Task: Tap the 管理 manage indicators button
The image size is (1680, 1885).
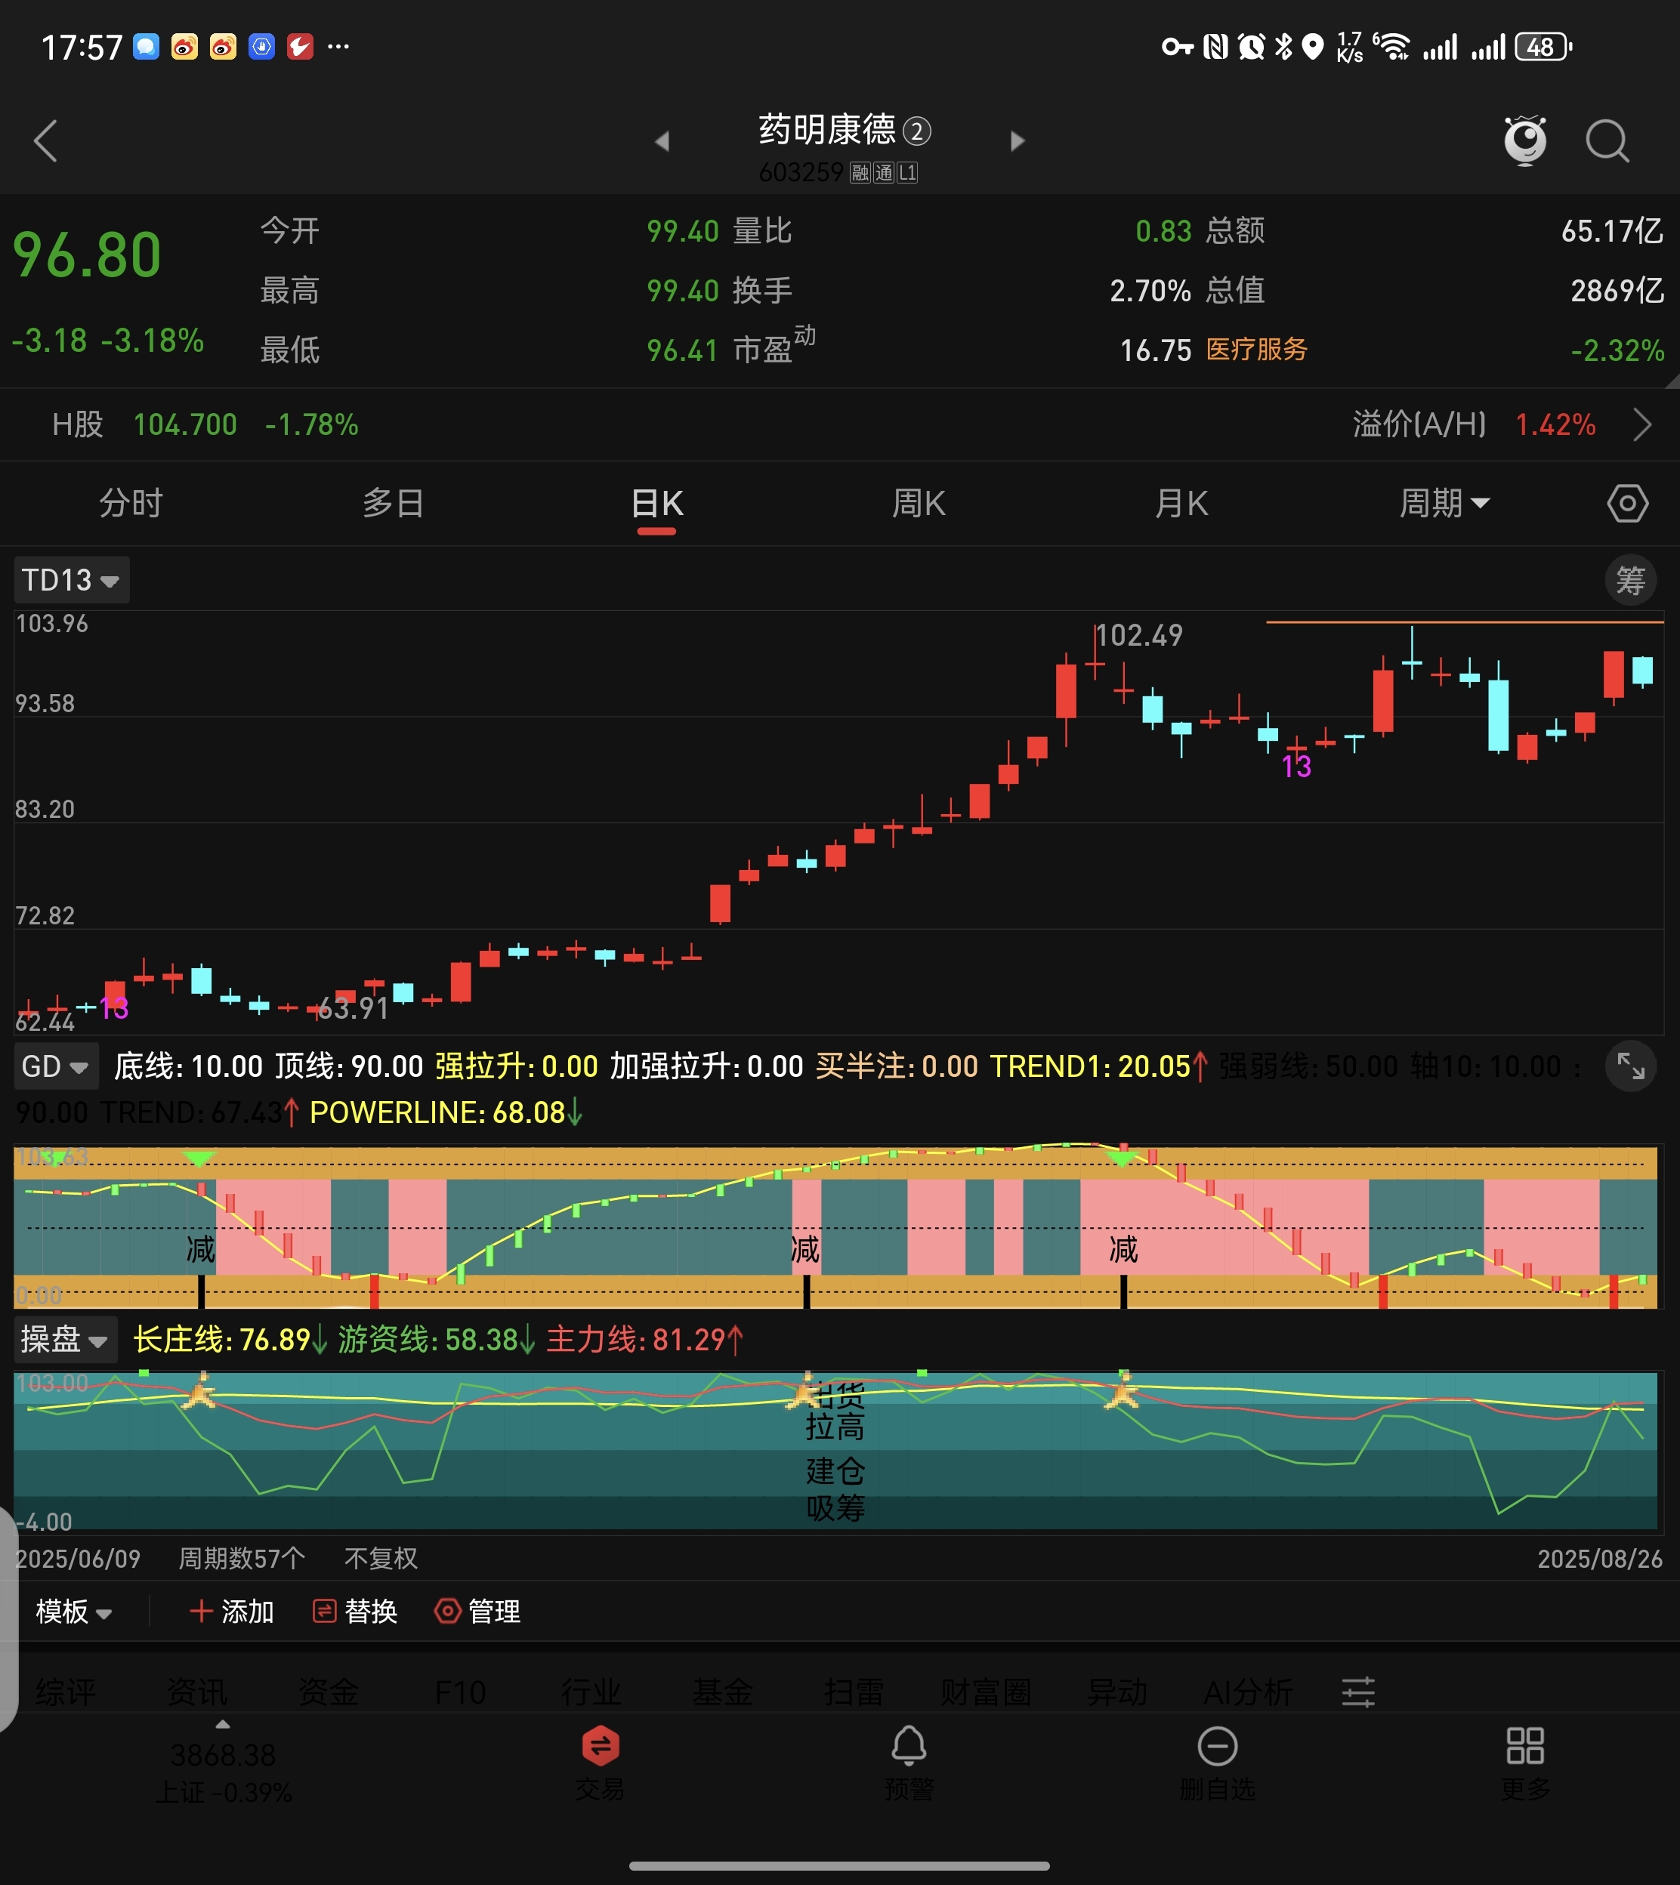Action: (478, 1611)
